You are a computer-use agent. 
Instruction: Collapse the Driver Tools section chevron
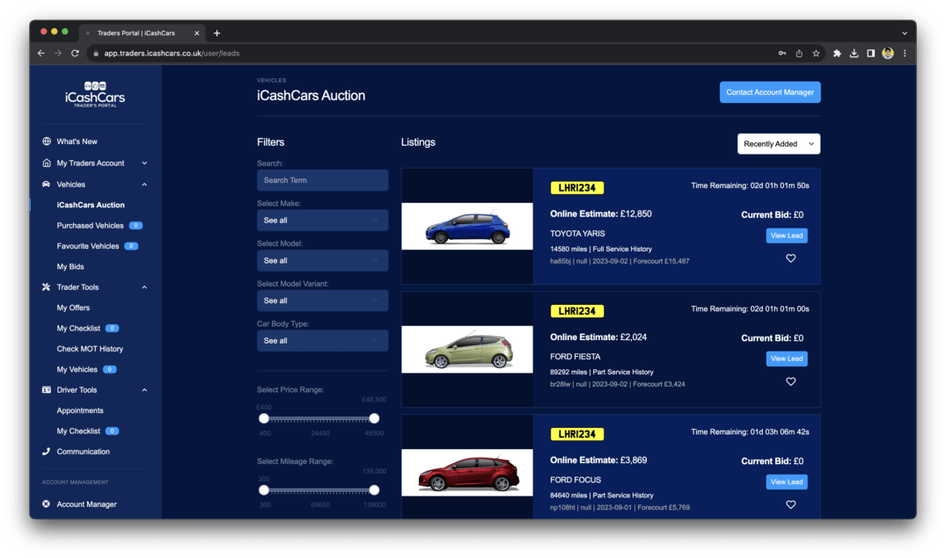pyautogui.click(x=145, y=390)
